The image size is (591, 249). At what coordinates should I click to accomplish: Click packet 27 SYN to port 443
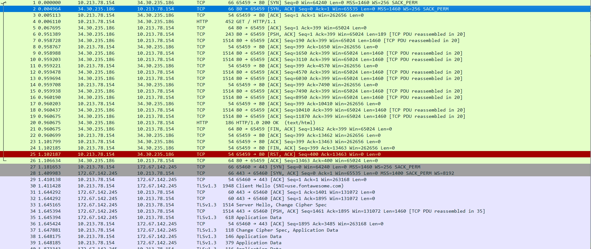tap(295, 167)
